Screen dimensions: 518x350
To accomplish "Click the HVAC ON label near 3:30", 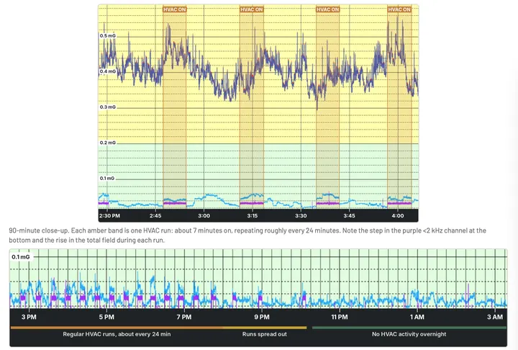I will 328,9.
